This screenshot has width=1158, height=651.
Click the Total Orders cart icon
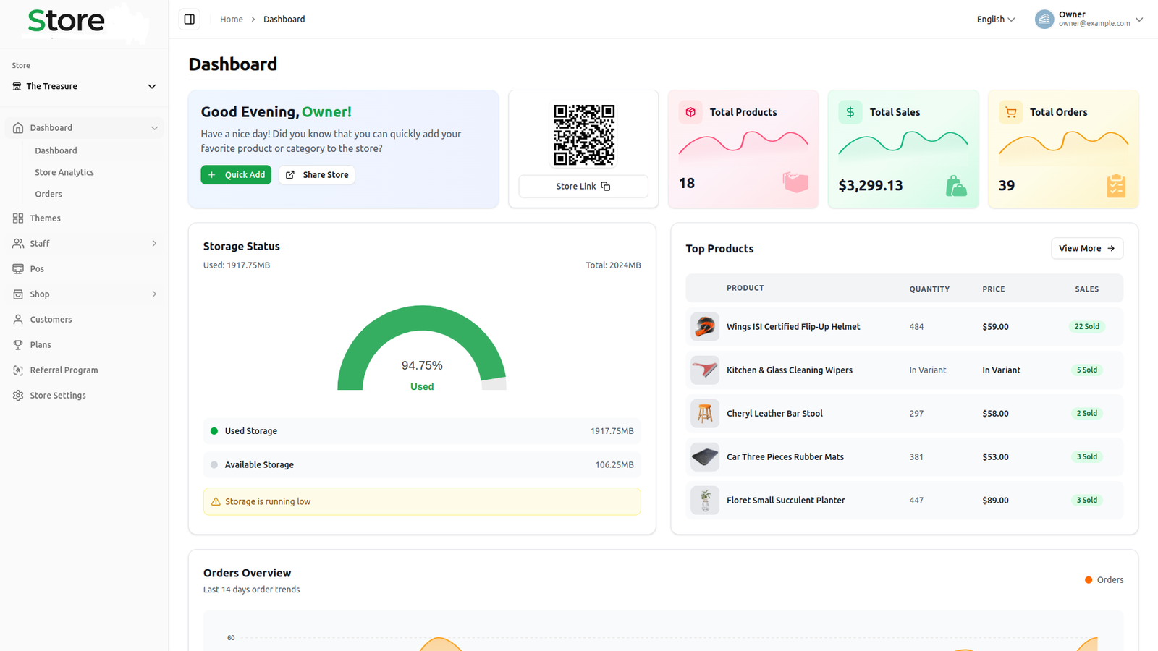1010,112
